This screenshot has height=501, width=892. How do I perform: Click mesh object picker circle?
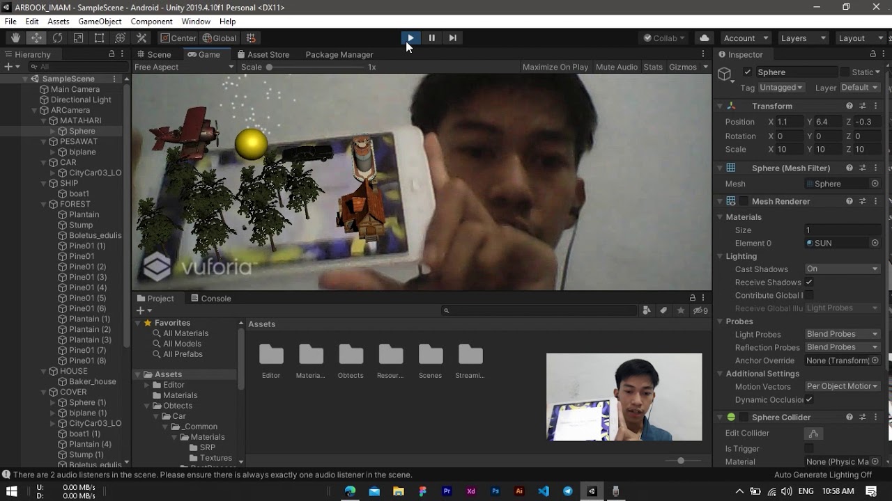coord(875,184)
